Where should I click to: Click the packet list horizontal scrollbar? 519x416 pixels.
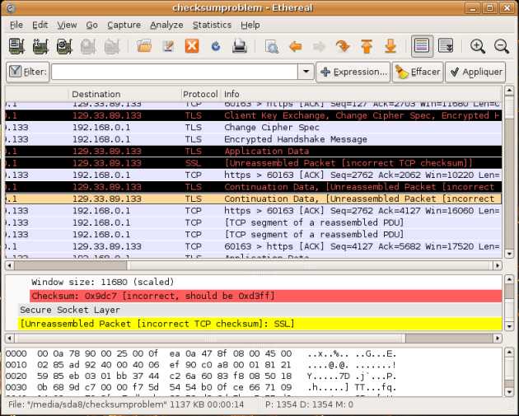(x=247, y=265)
